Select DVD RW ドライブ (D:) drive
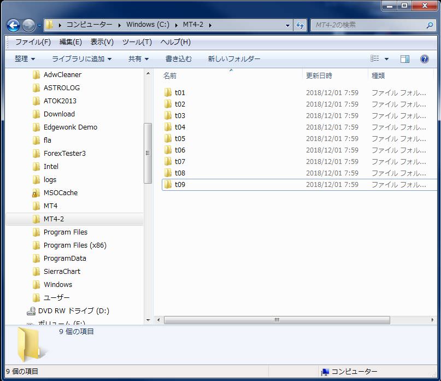 73,311
